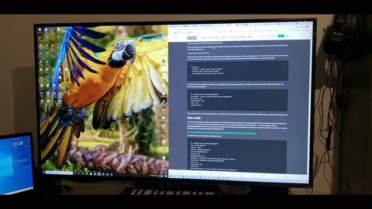Open the long green URL link below paragraph
372x209 pixels.
coord(221,133)
